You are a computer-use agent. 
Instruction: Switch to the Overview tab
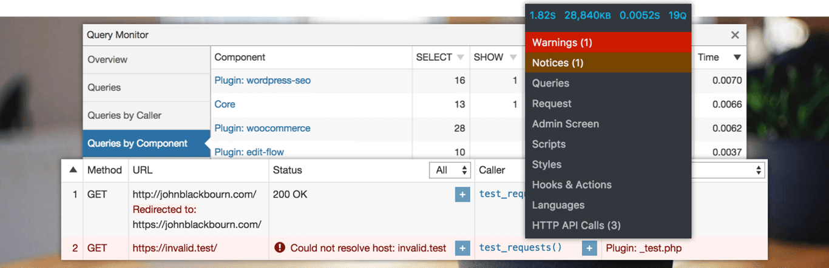[107, 59]
